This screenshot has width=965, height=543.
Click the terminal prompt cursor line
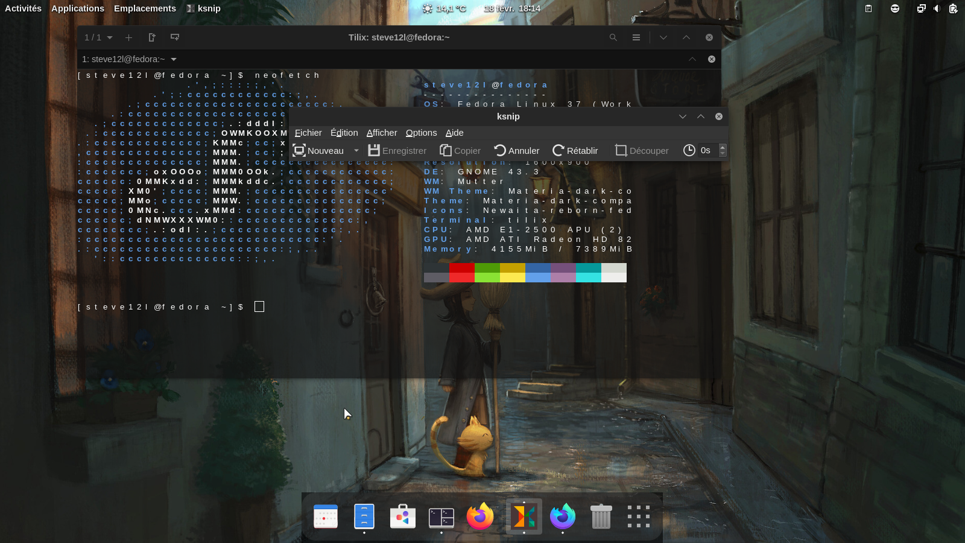171,307
